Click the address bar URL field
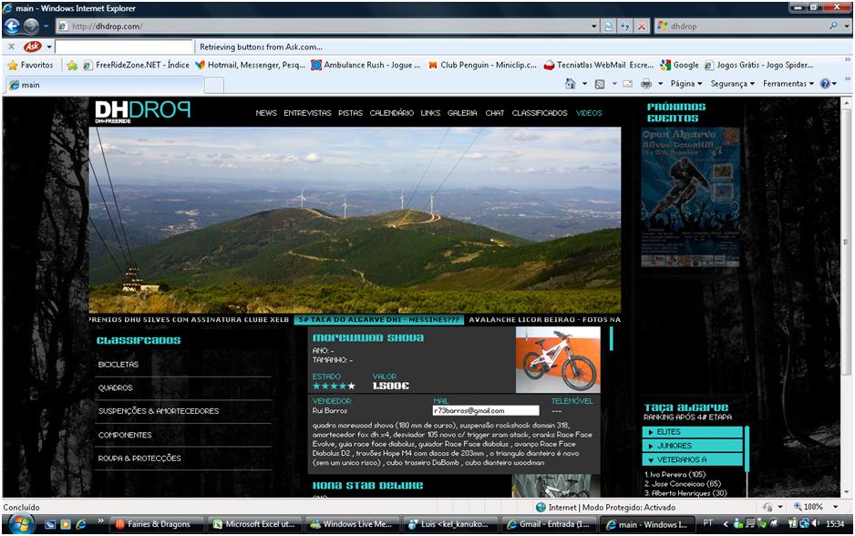Screen dimensions: 855x536 tap(327, 26)
